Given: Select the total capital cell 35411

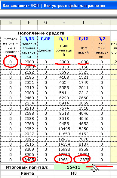Looking at the screenshot, I should 74,167.
